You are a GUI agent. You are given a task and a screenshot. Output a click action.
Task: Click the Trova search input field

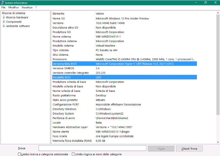[x=92, y=148]
